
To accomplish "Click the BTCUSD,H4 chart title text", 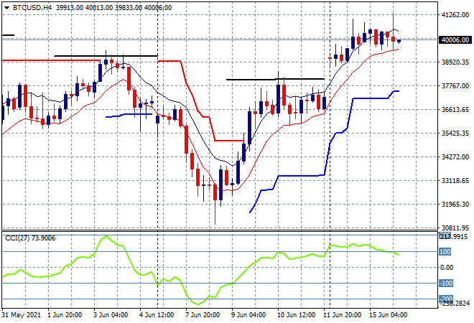I will [x=32, y=8].
